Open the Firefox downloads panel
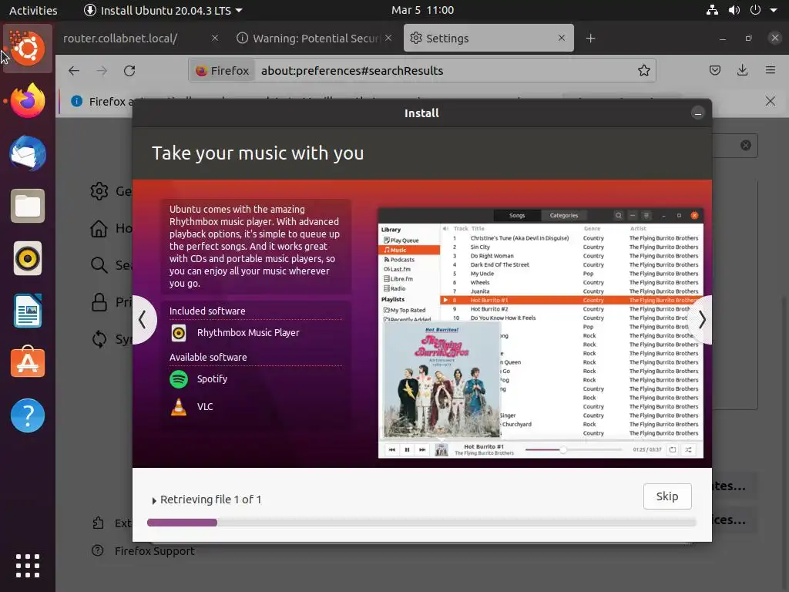This screenshot has width=789, height=592. [742, 70]
